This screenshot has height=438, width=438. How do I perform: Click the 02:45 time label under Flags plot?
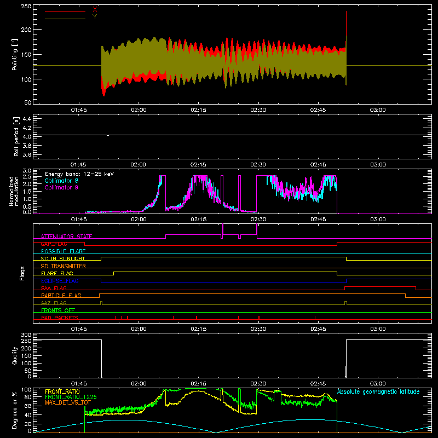[x=318, y=329]
